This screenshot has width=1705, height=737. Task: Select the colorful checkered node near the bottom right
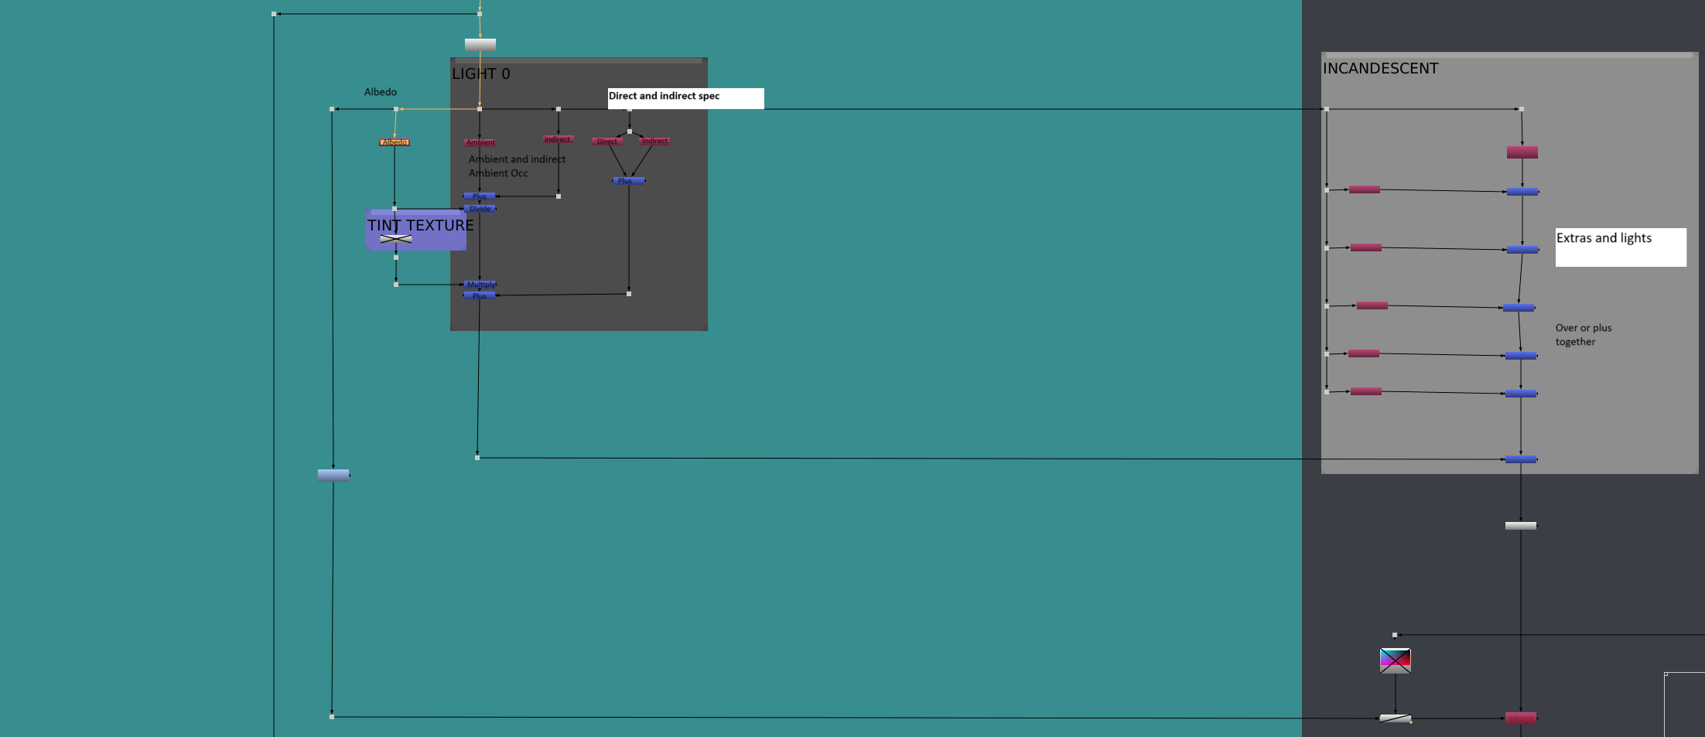pyautogui.click(x=1396, y=660)
